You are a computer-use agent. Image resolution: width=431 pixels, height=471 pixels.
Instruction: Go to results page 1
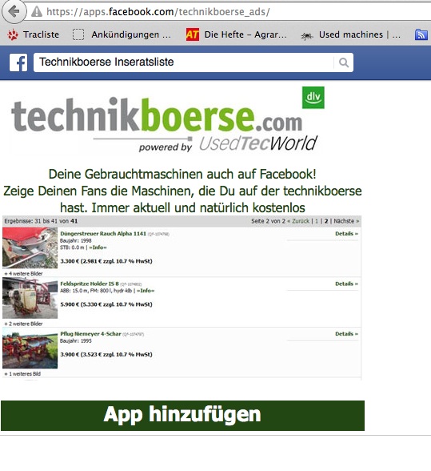pos(317,221)
